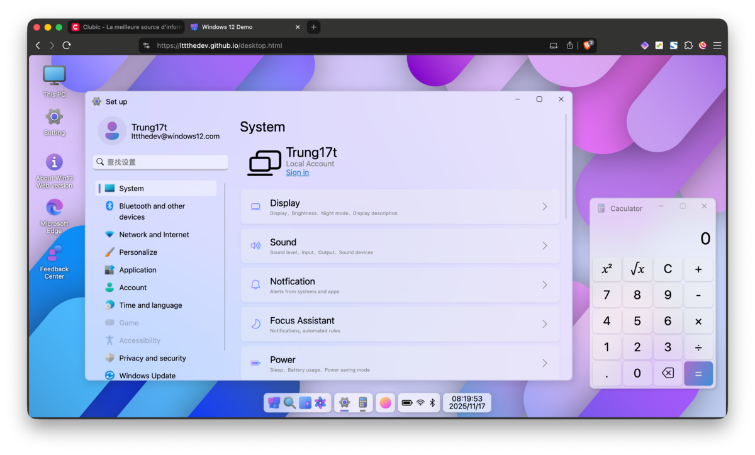Open the Widgets pinwheel icon in the taskbar
The height and width of the screenshot is (455, 755).
click(320, 403)
